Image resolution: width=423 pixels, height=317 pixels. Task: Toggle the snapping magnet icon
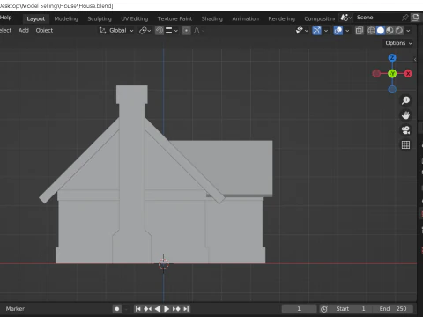click(160, 31)
